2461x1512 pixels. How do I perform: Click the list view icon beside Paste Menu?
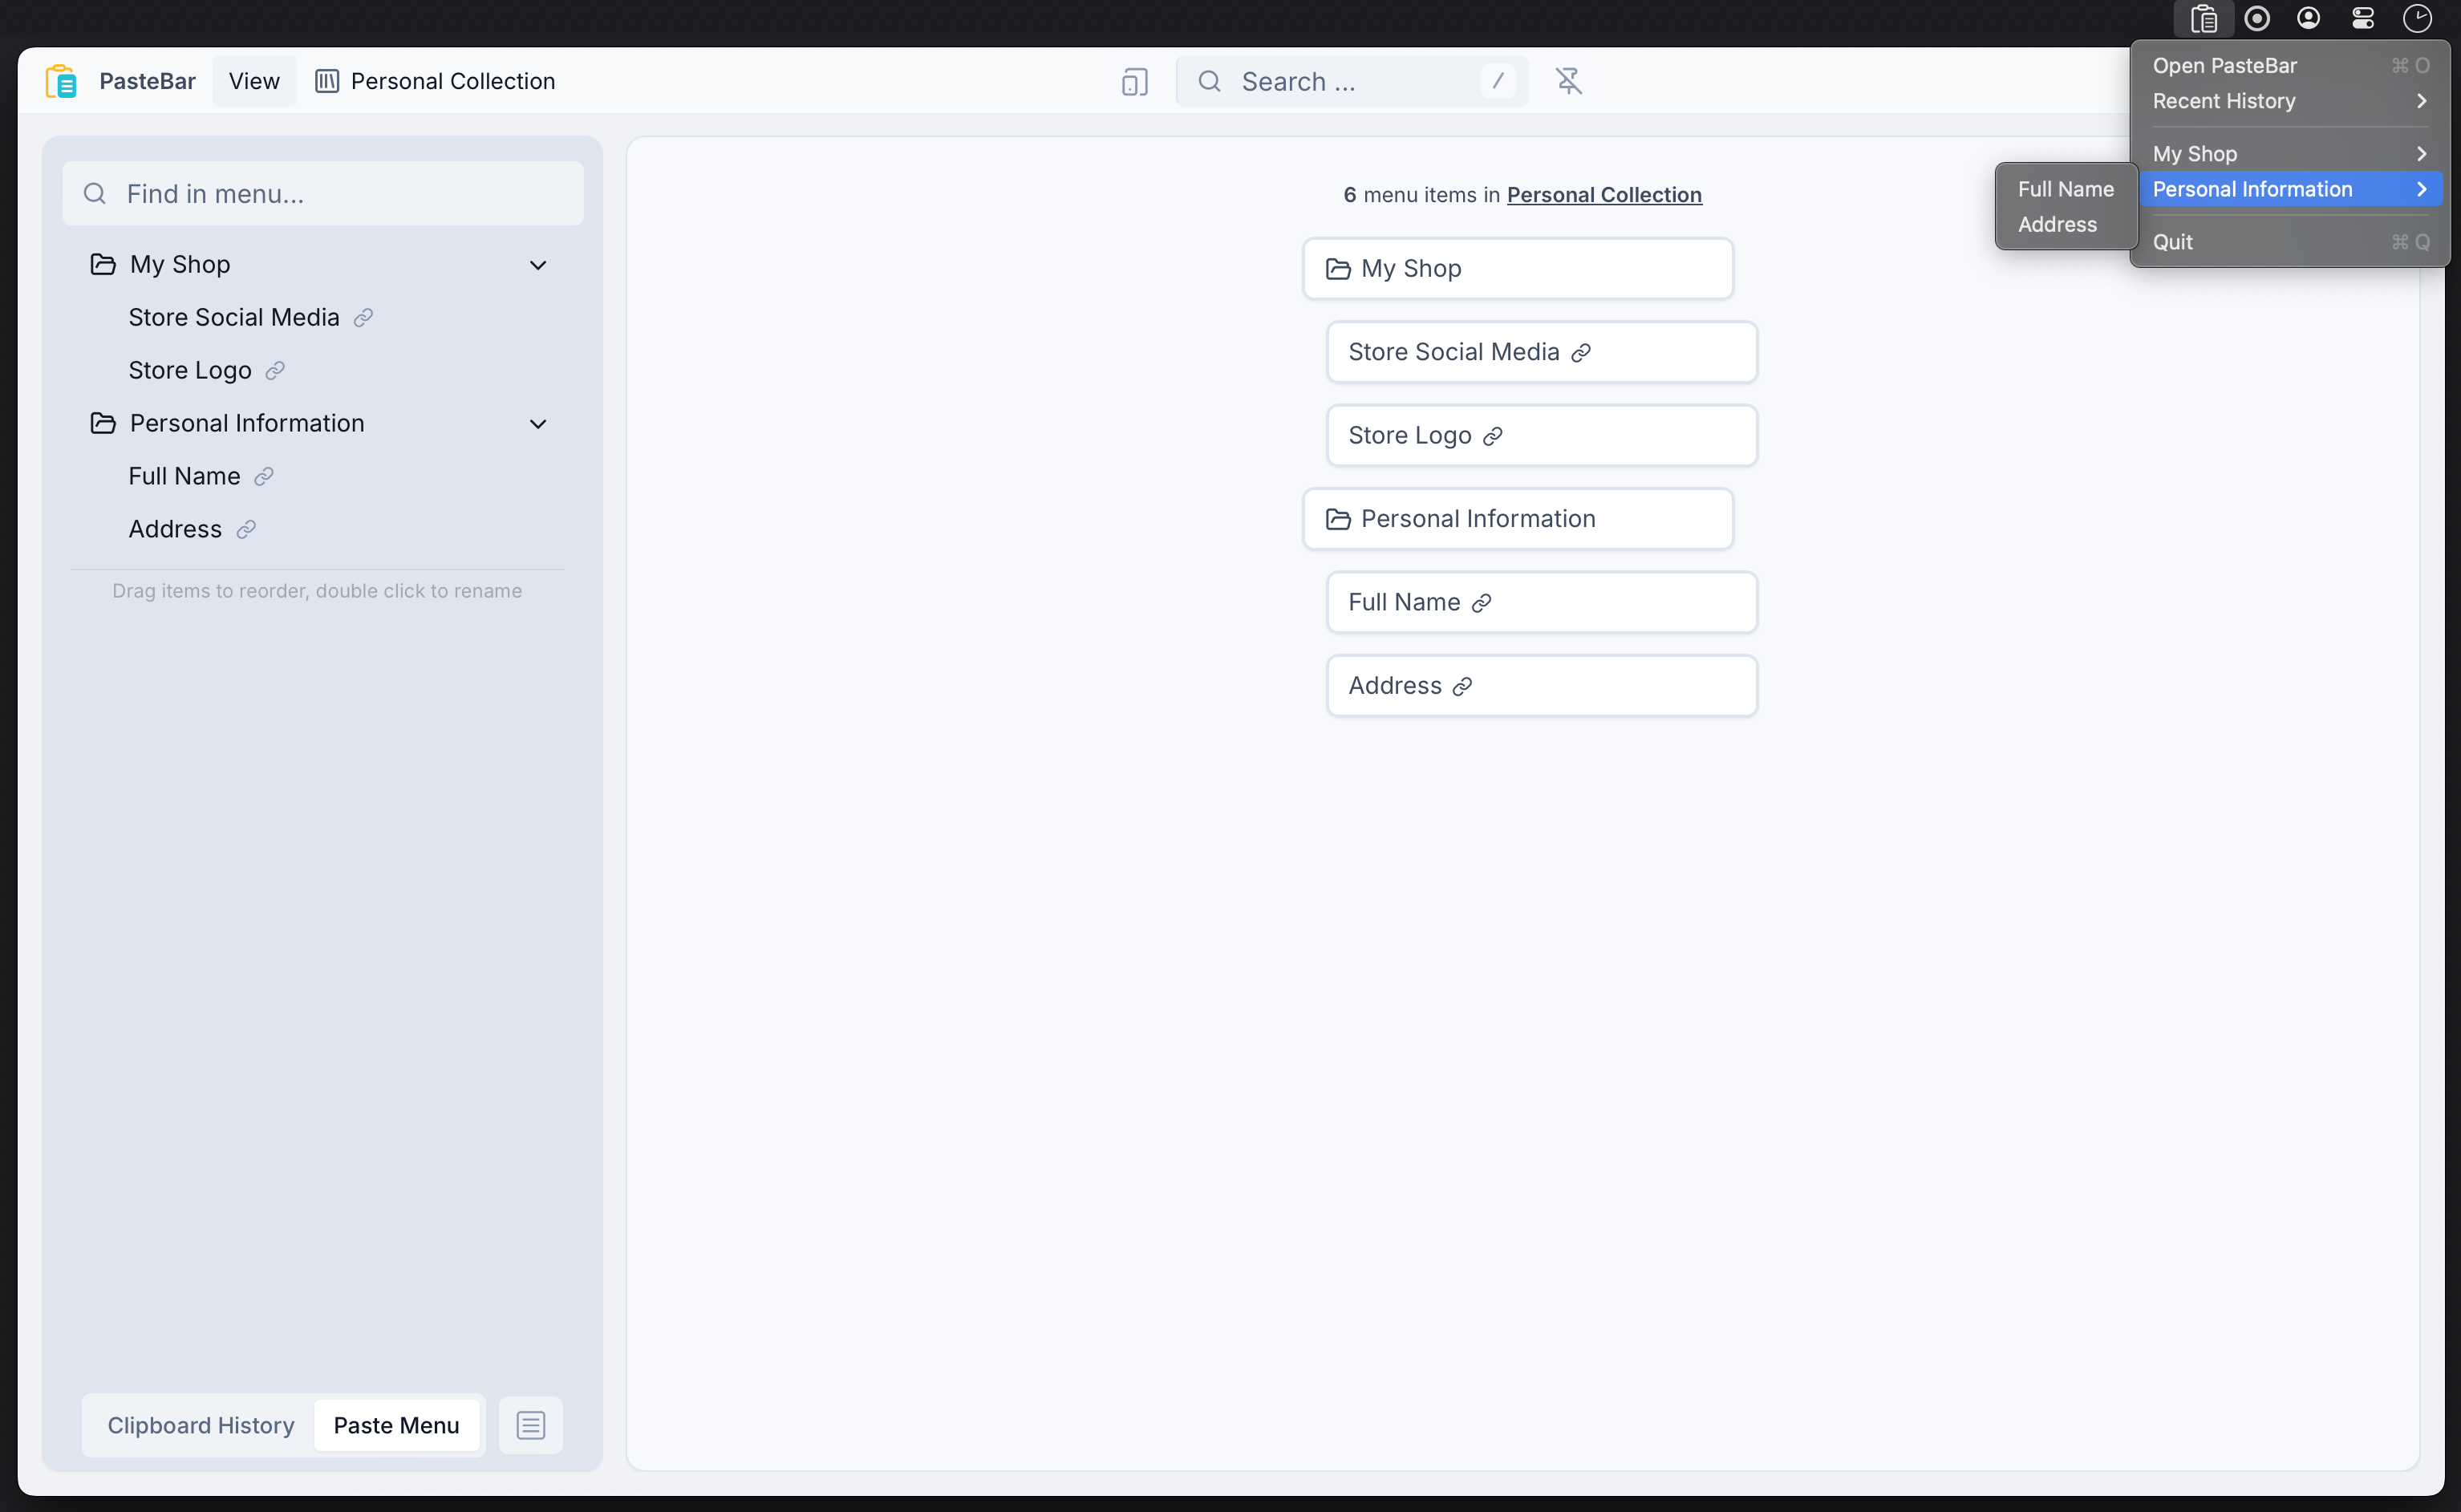click(x=531, y=1425)
